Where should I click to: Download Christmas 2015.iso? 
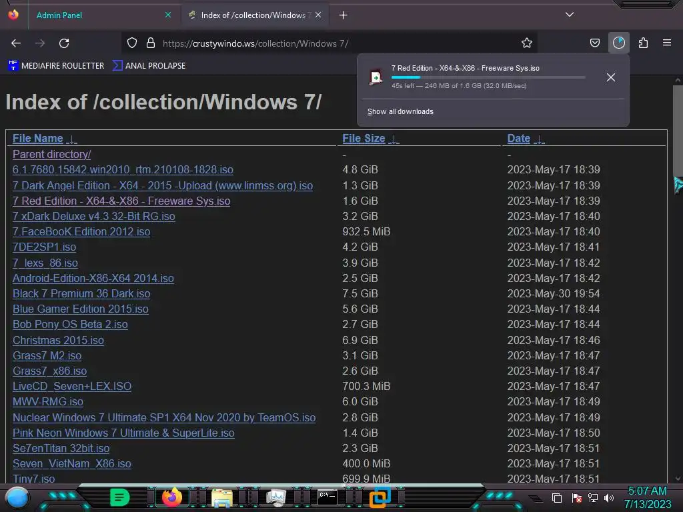(59, 340)
